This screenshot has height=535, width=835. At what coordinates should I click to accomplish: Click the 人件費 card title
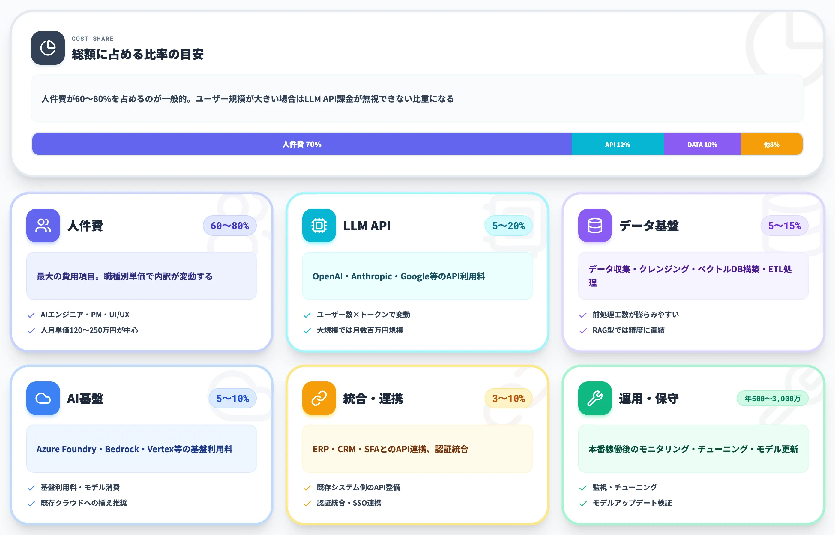point(85,226)
